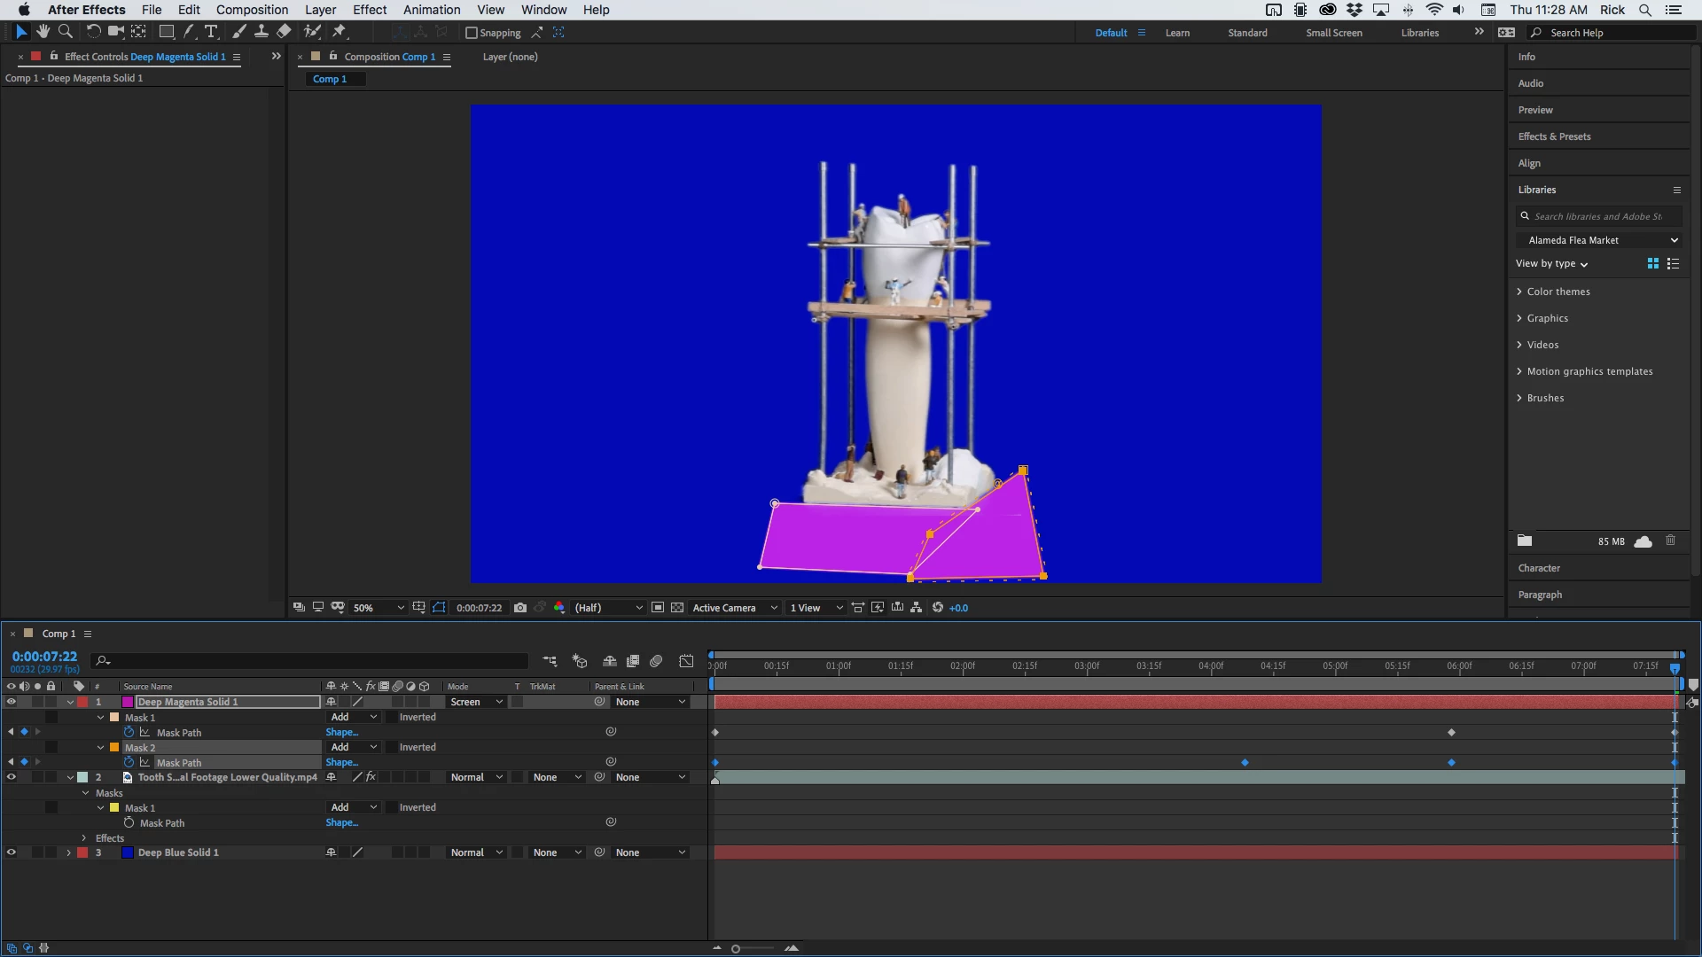This screenshot has height=957, width=1702.
Task: Click the snapshot camera icon
Action: coord(520,608)
